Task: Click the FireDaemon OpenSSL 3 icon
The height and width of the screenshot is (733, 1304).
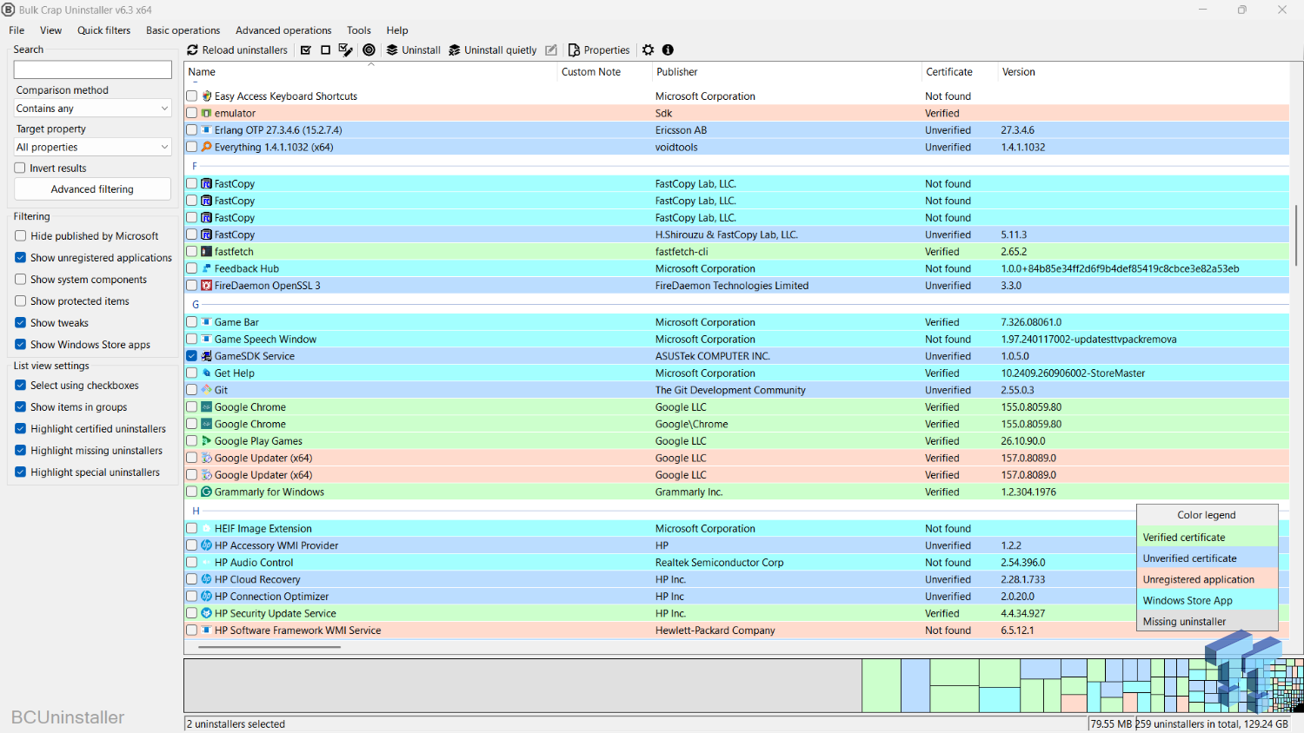Action: (x=207, y=286)
